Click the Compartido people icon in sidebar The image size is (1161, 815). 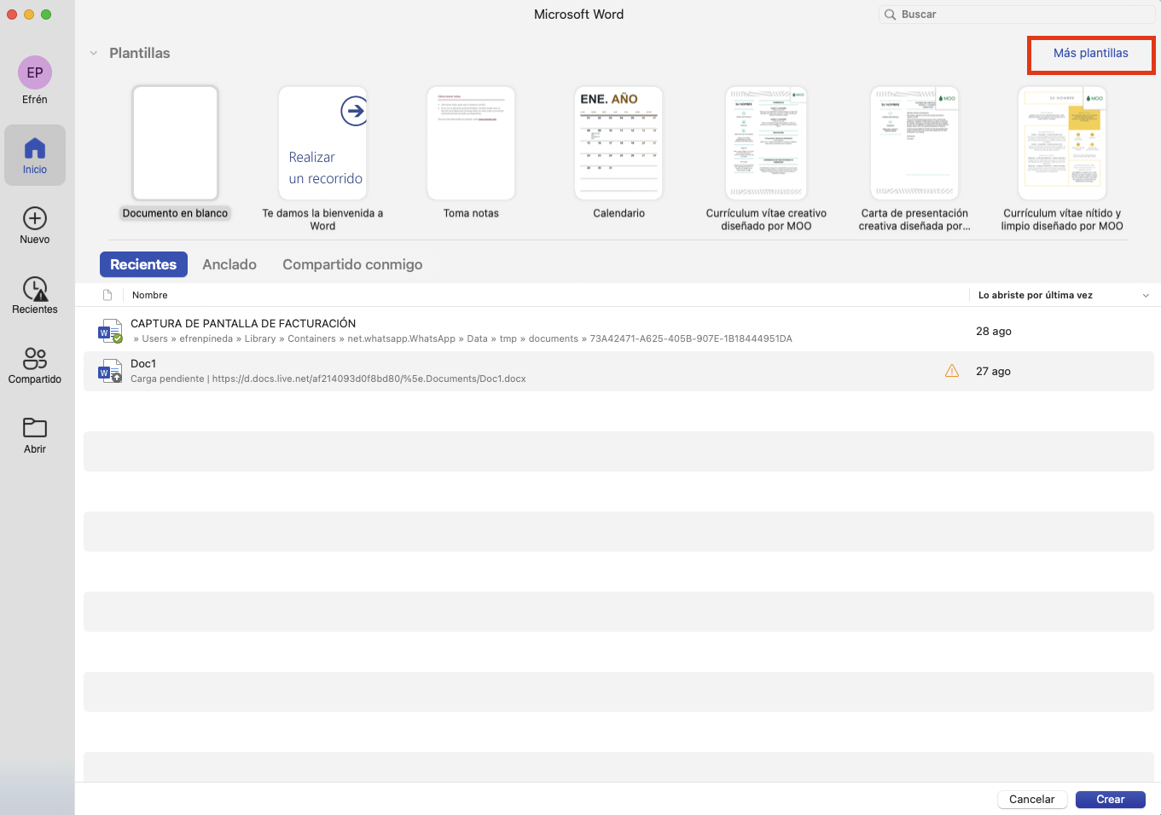click(34, 360)
